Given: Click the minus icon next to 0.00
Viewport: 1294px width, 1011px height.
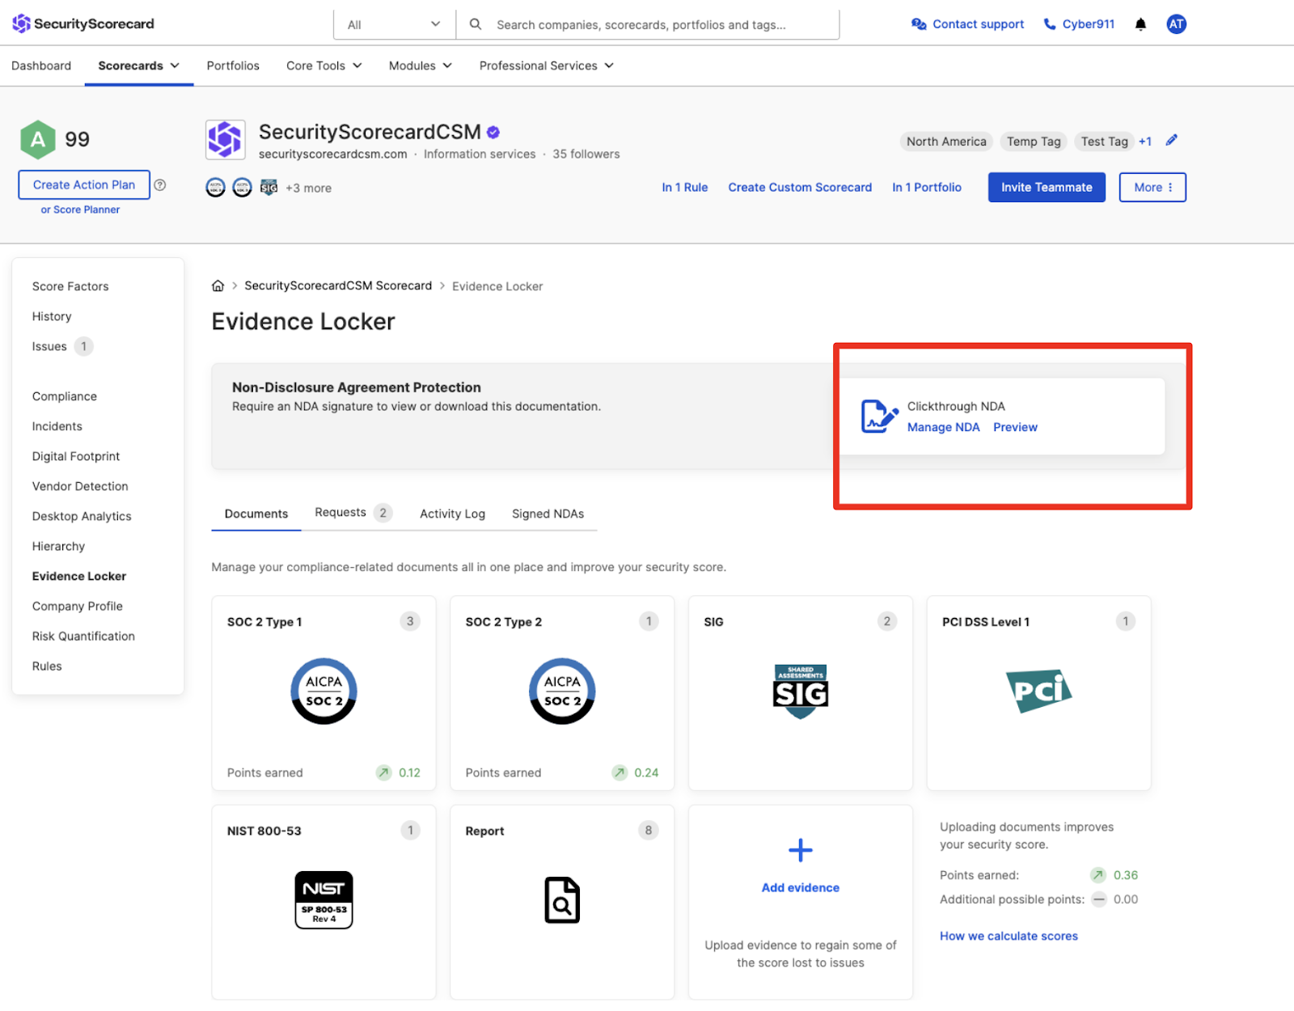Looking at the screenshot, I should coord(1099,899).
